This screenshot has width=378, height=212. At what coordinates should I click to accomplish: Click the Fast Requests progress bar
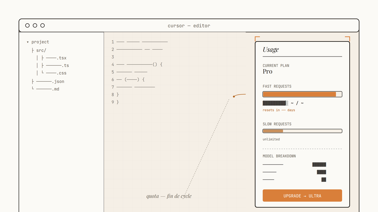[x=302, y=94]
